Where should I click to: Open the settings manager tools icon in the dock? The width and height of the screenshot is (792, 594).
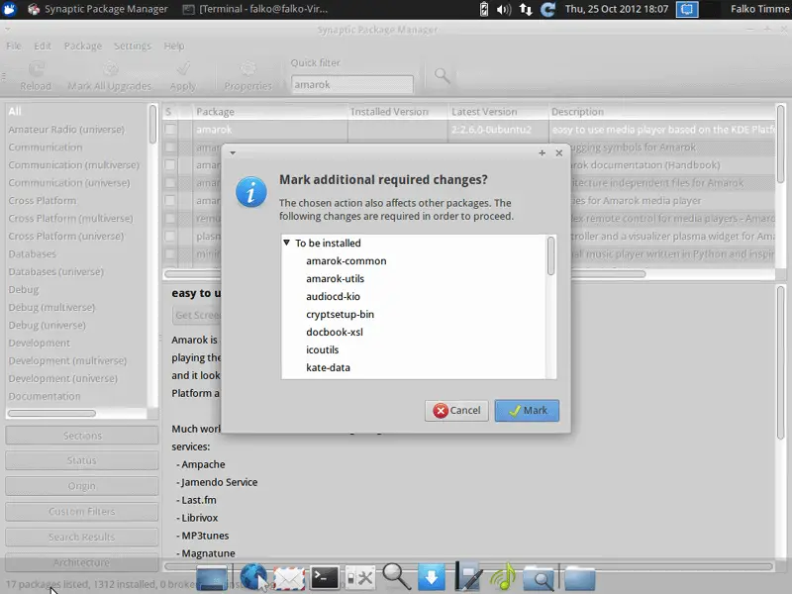(360, 578)
